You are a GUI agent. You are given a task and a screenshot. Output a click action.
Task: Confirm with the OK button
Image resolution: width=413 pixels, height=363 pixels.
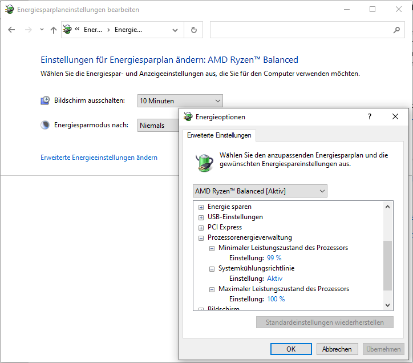(291, 349)
